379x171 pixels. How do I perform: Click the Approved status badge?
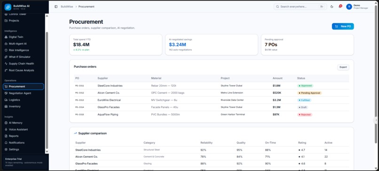tap(305, 86)
